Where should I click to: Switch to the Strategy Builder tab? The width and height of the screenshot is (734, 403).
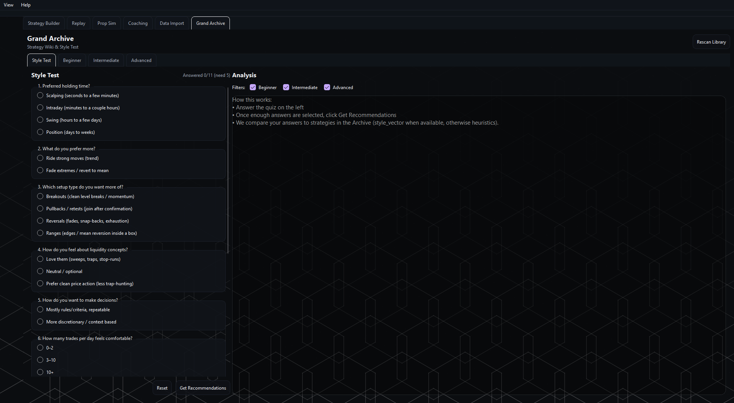point(44,23)
